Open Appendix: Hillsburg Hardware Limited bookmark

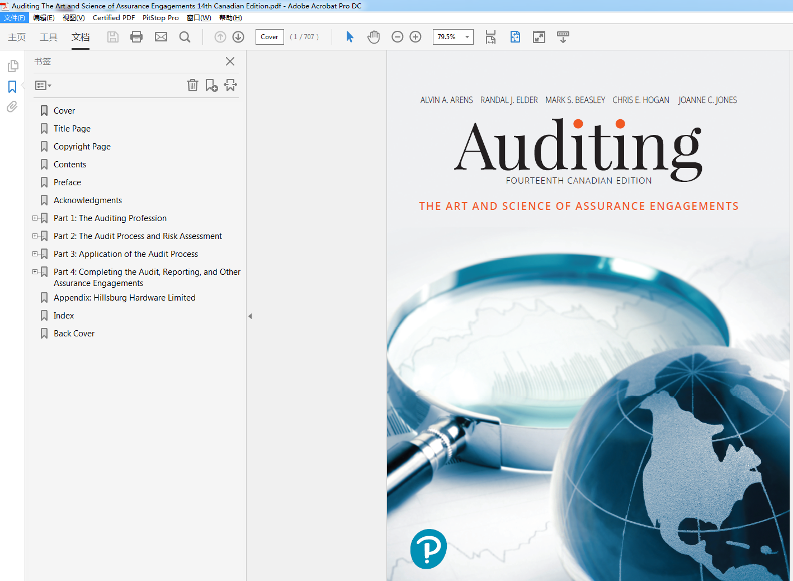(x=125, y=298)
